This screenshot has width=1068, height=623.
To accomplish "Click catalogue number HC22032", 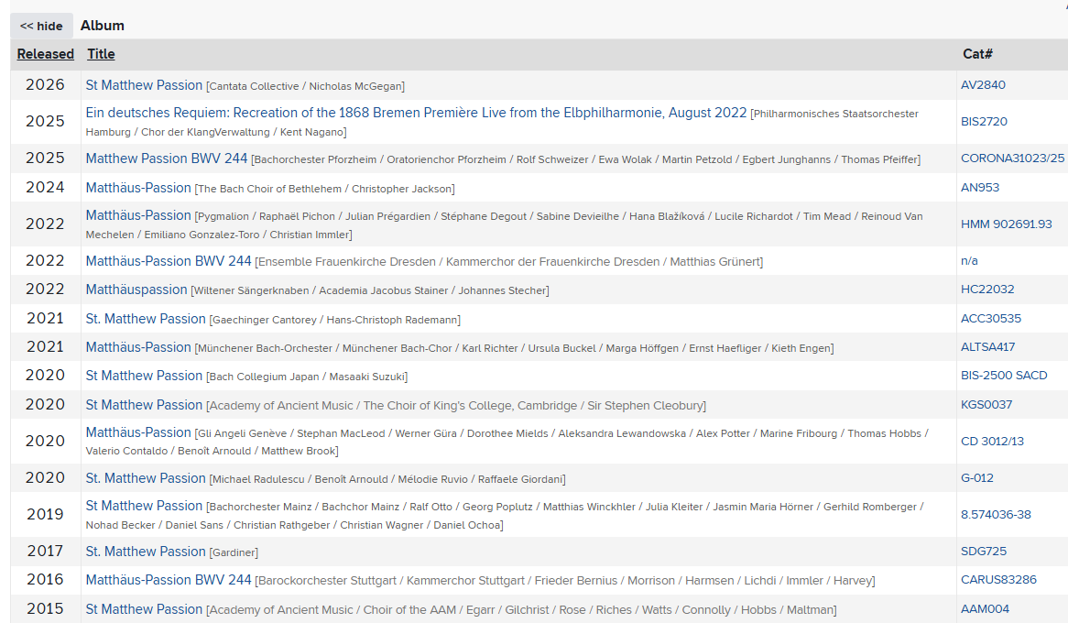I will coord(987,290).
